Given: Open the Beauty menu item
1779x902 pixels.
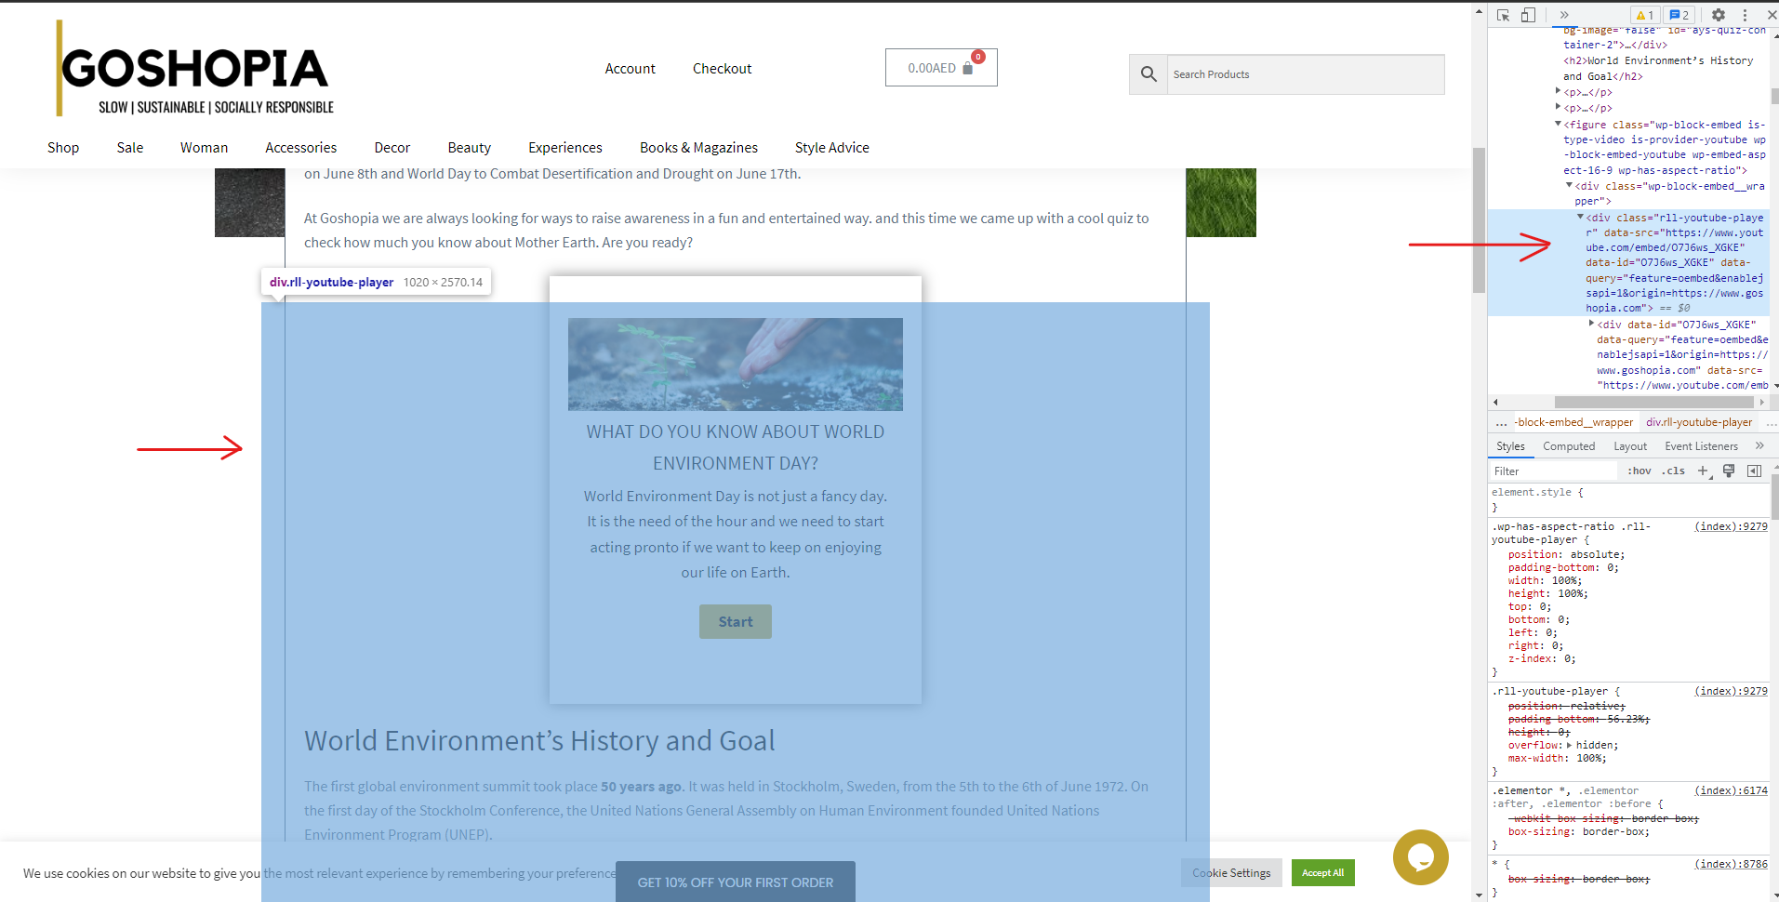Looking at the screenshot, I should coord(470,148).
